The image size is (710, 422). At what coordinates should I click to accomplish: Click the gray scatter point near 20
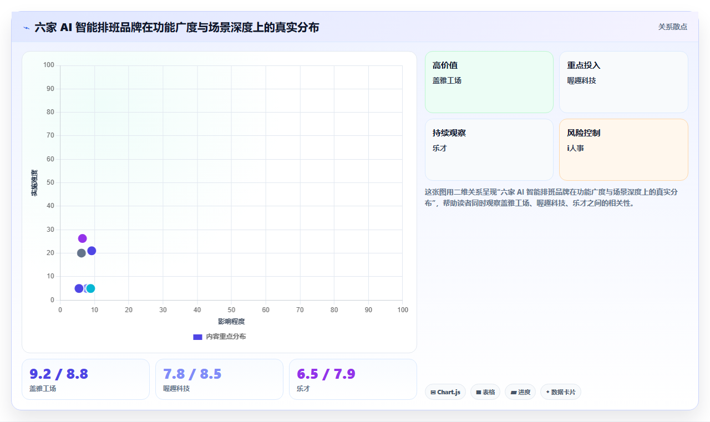point(82,253)
